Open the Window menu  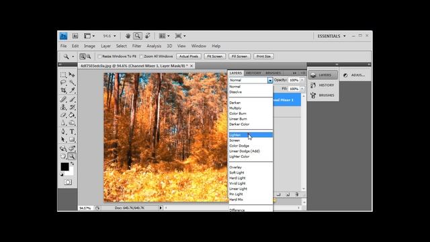pyautogui.click(x=199, y=46)
